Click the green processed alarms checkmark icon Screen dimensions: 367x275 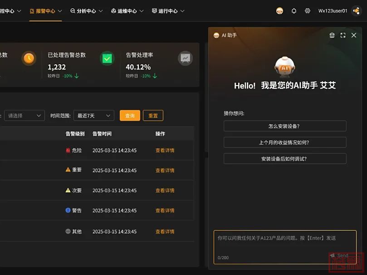(107, 58)
